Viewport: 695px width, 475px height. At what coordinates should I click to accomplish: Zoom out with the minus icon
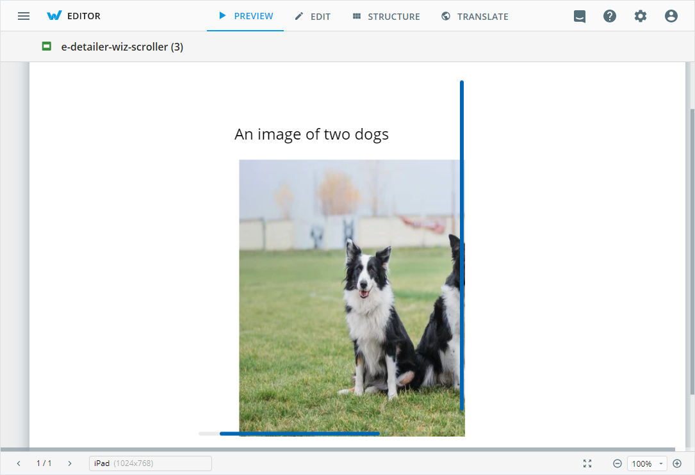tap(617, 463)
